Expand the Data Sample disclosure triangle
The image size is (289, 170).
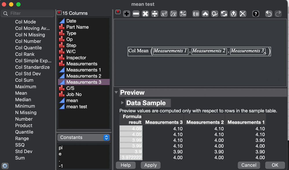(122, 103)
